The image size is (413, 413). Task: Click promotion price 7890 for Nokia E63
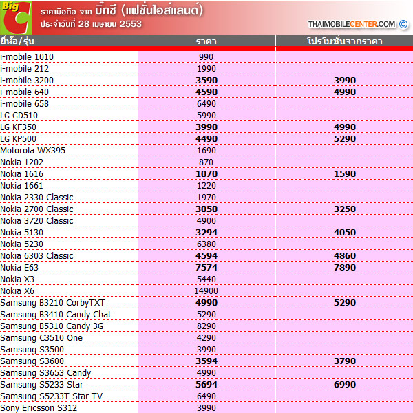[345, 267]
